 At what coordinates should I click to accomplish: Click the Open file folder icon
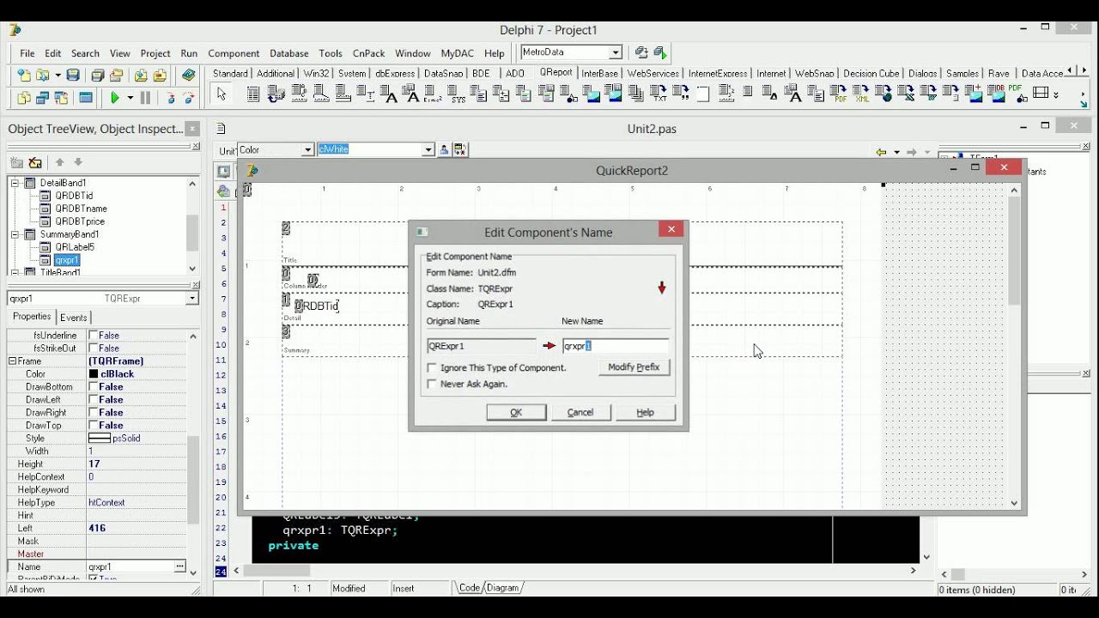pos(42,76)
